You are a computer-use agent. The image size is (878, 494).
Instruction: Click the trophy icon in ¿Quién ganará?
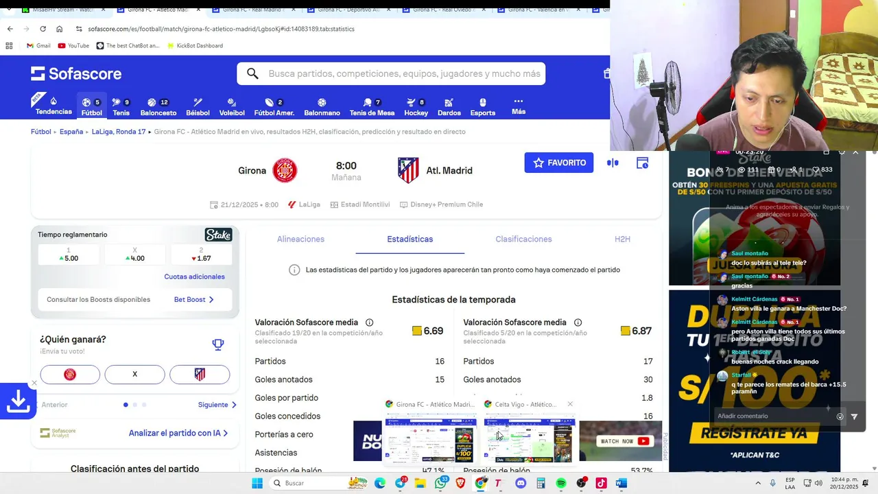coord(218,344)
